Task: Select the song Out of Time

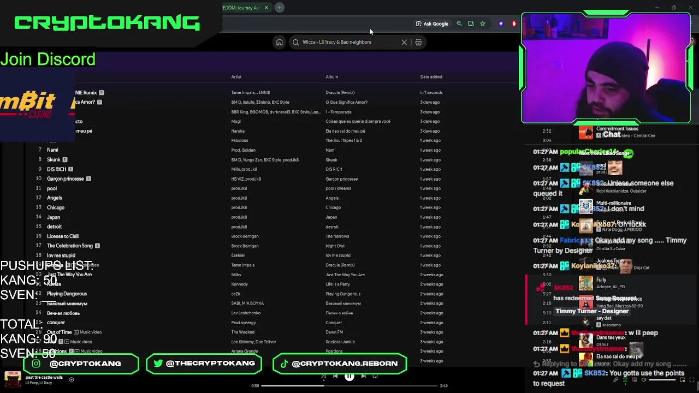Action: point(60,332)
